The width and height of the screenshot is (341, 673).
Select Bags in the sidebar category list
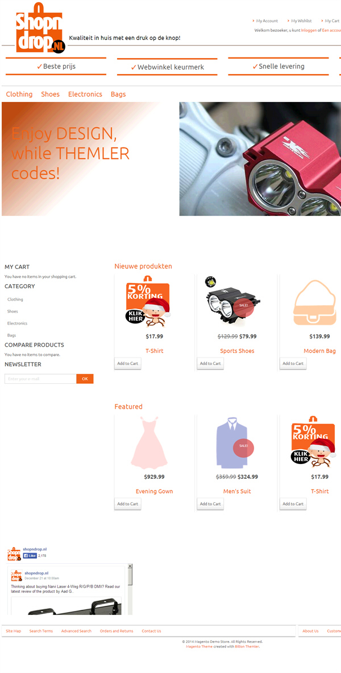pos(11,335)
